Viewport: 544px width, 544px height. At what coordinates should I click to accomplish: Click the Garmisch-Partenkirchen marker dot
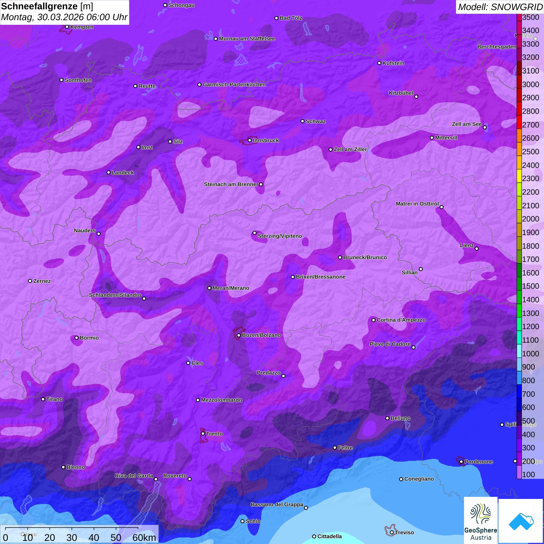[x=199, y=84]
